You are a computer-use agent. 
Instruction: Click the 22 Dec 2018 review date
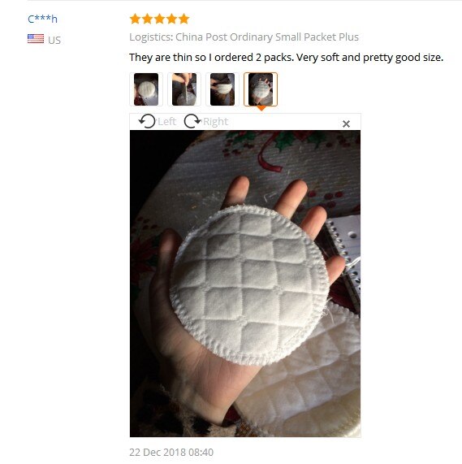click(171, 452)
